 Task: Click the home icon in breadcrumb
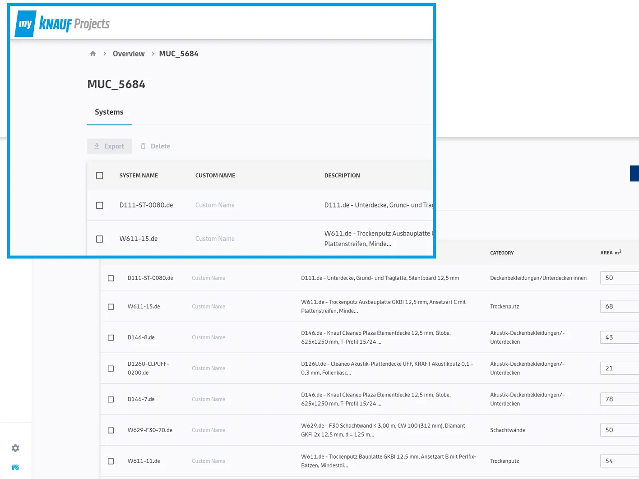pos(93,54)
